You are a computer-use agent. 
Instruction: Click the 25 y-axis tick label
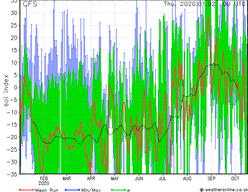14,25
